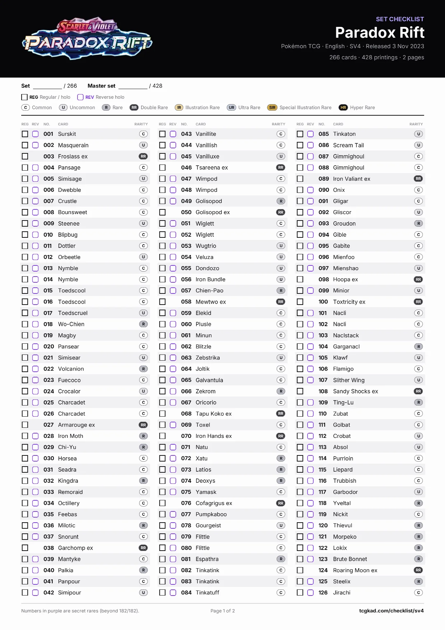Check the REG box for 058 Mewtwo ex
This screenshot has height=630, width=445.
[x=163, y=302]
